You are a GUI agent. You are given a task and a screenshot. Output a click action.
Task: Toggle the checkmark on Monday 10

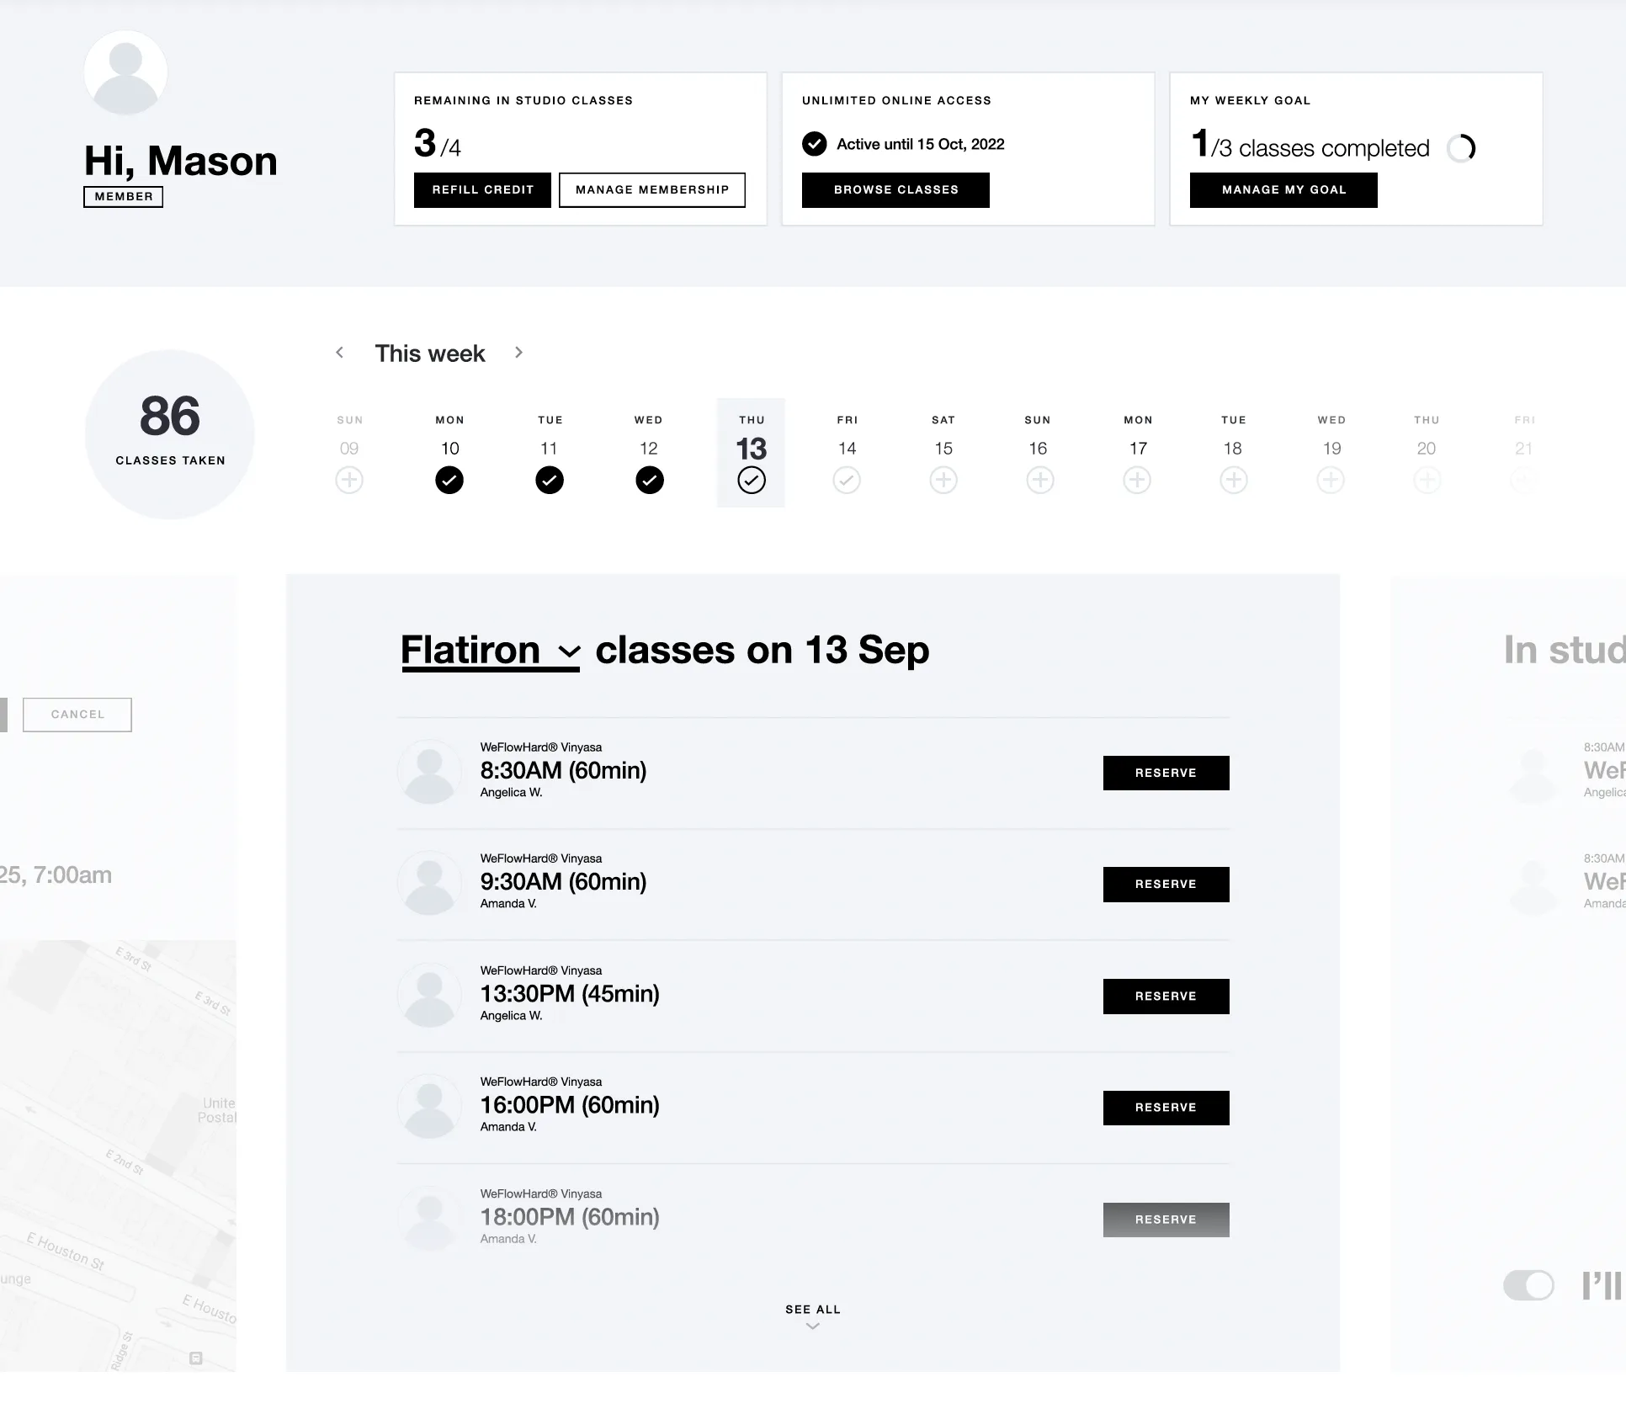click(x=449, y=481)
